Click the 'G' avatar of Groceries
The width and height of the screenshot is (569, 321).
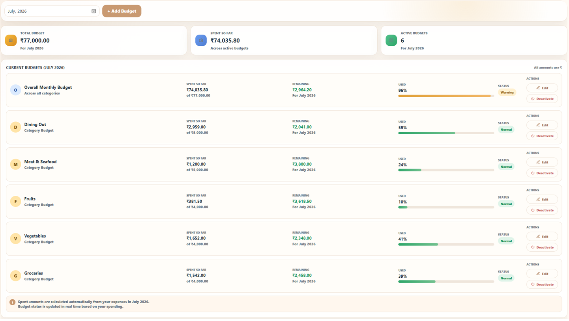coord(15,276)
